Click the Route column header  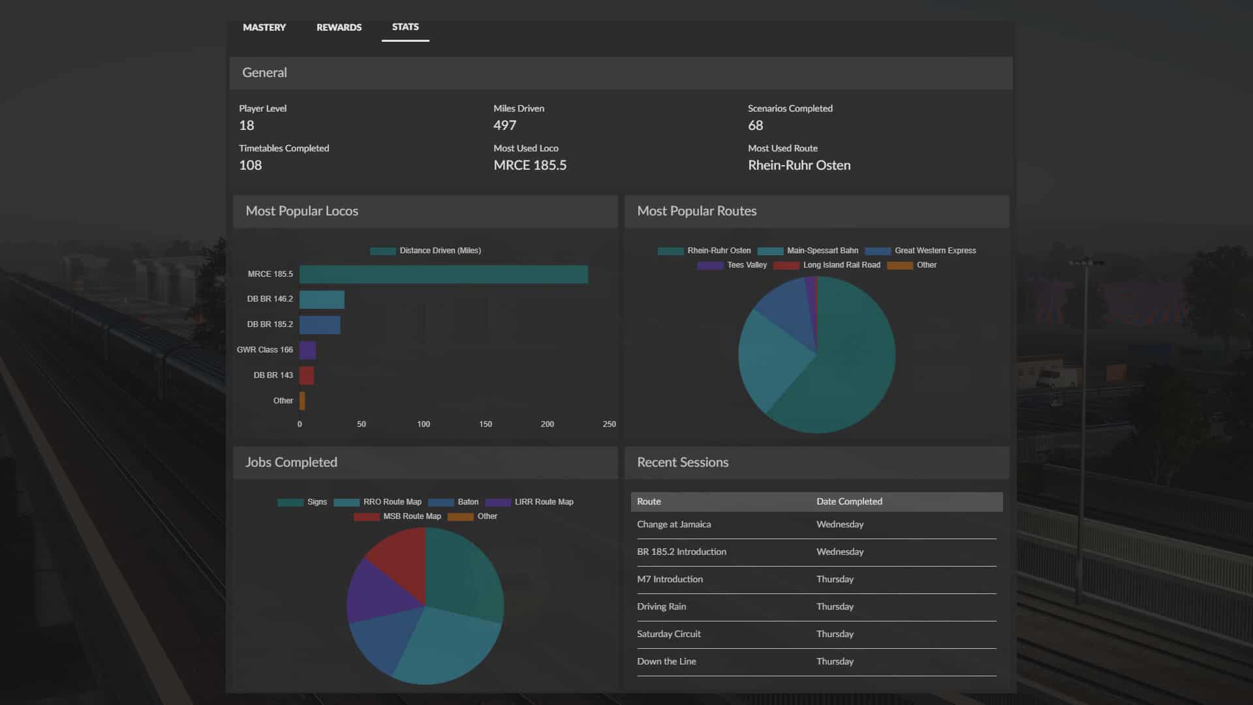pos(649,501)
